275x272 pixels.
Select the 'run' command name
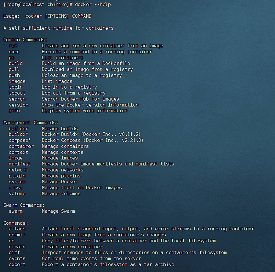pos(13,46)
